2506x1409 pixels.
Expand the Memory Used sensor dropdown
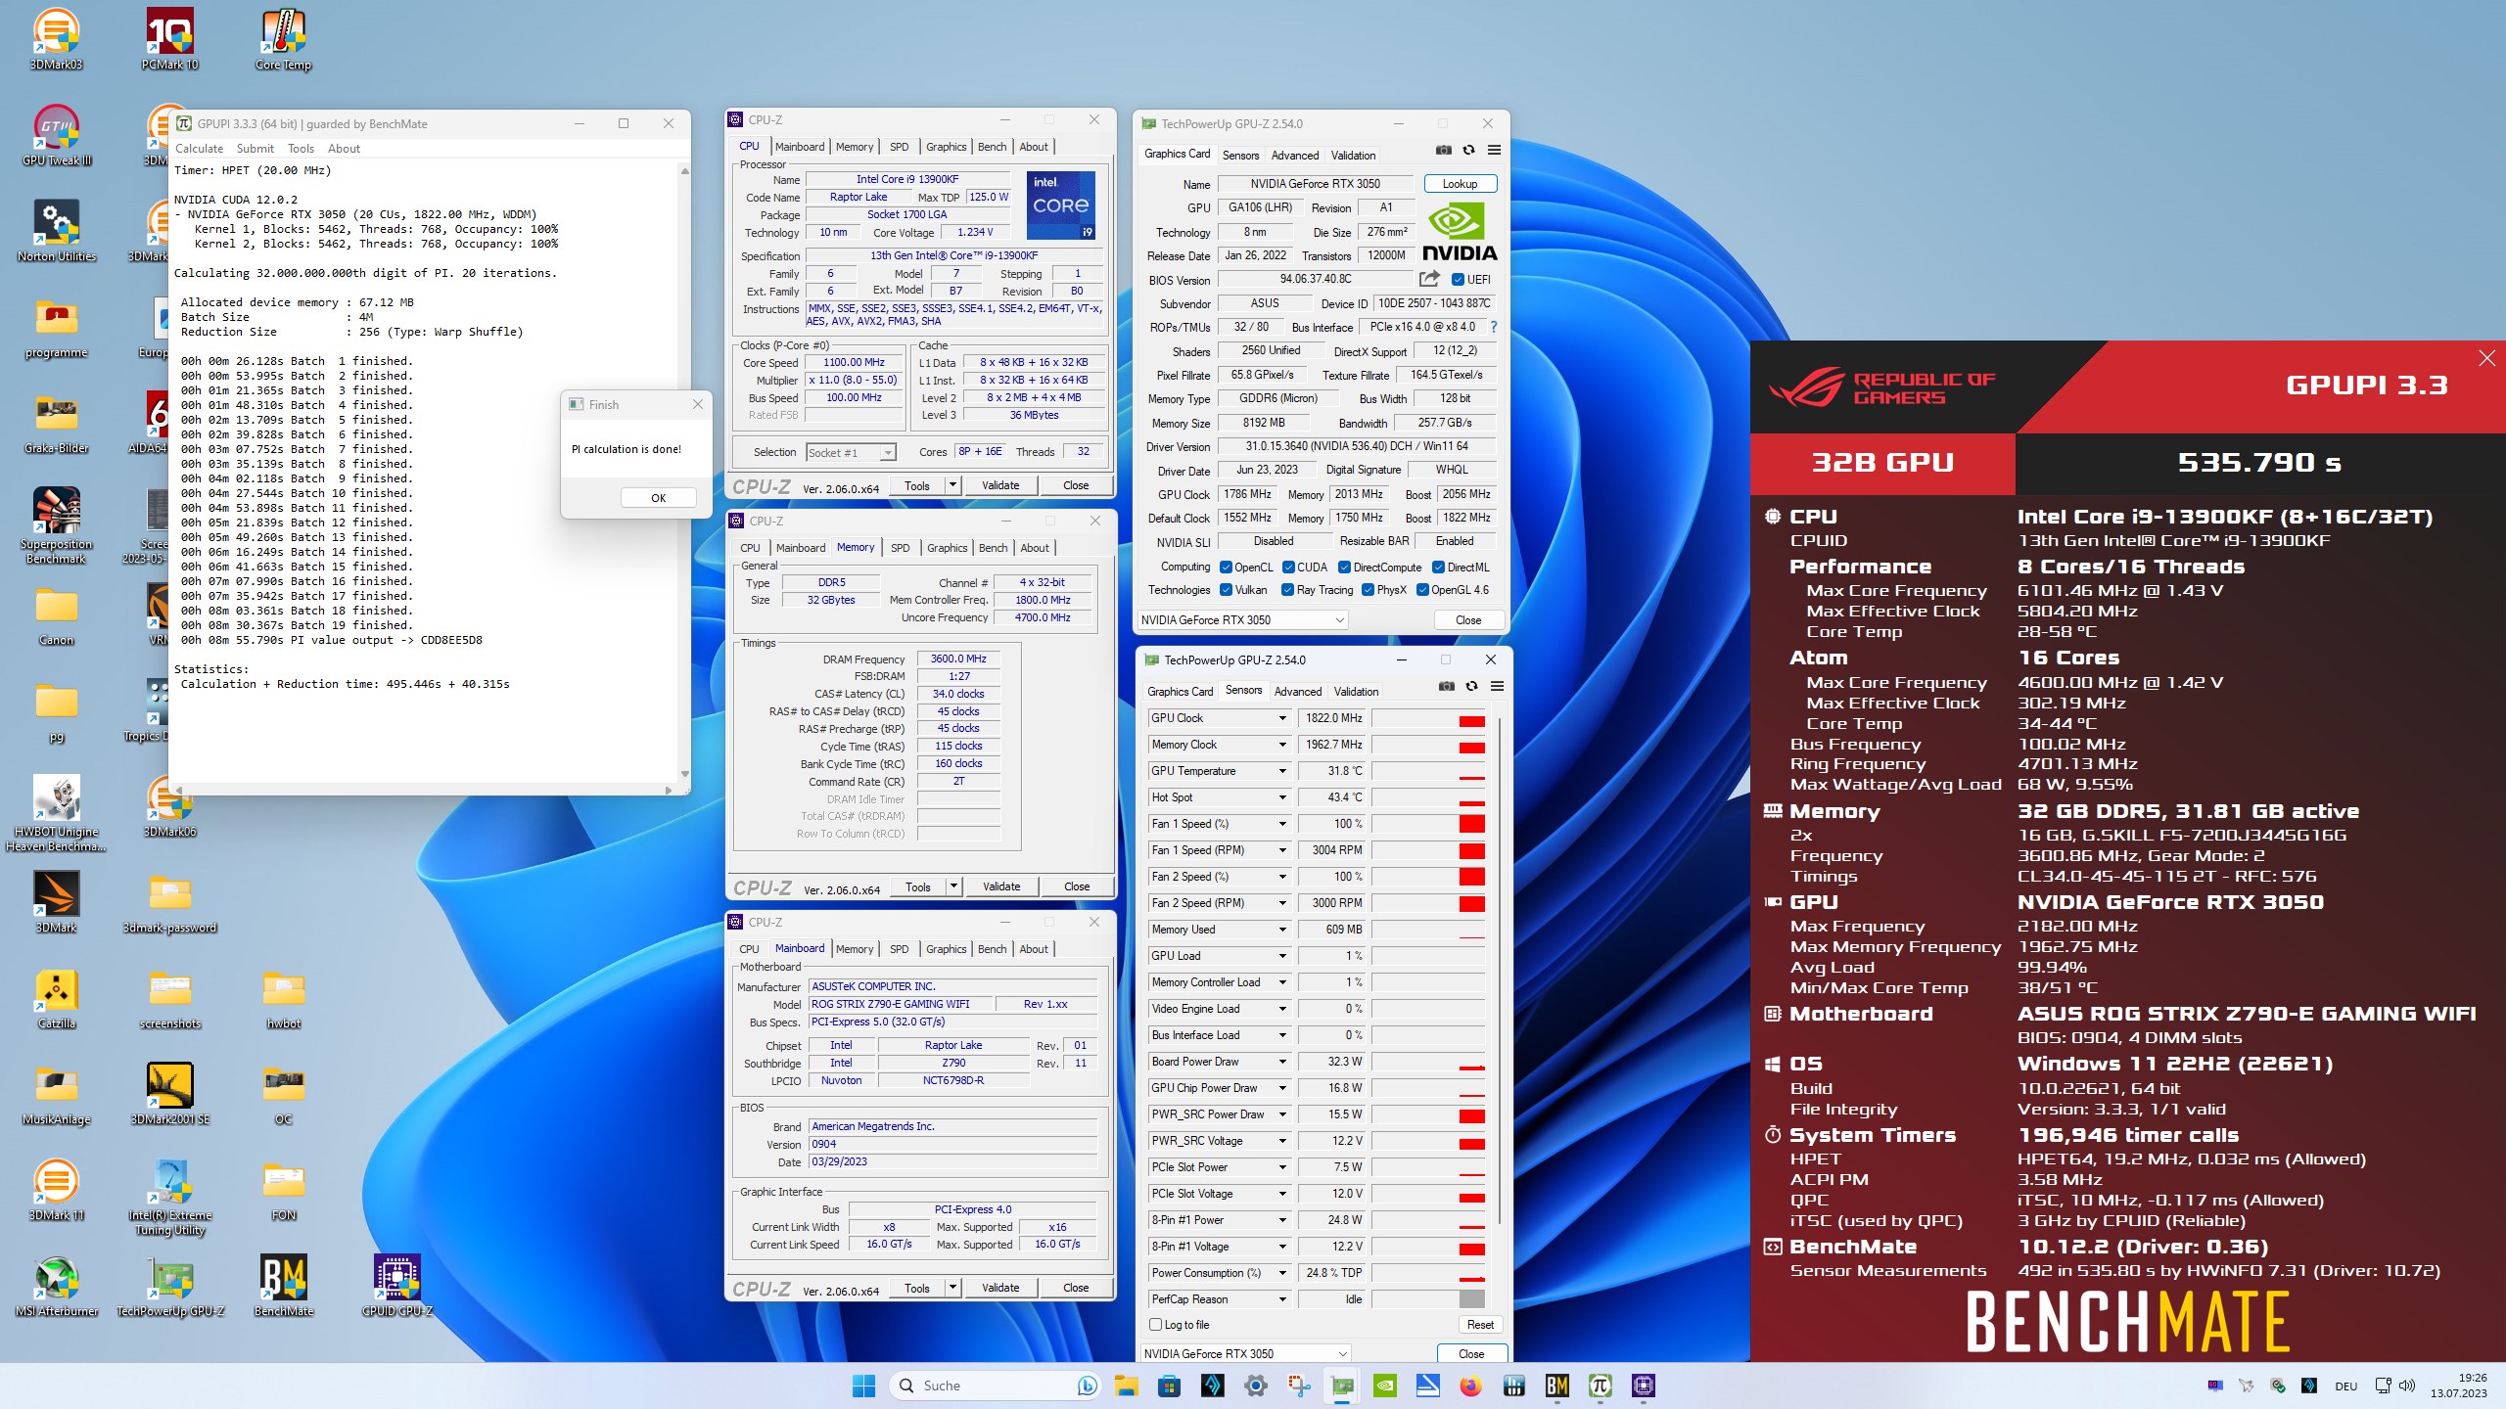pyautogui.click(x=1282, y=930)
